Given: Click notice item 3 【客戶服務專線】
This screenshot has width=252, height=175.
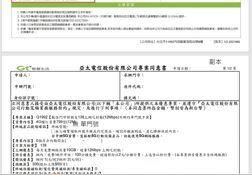Looking at the screenshot, I should pos(53,21).
